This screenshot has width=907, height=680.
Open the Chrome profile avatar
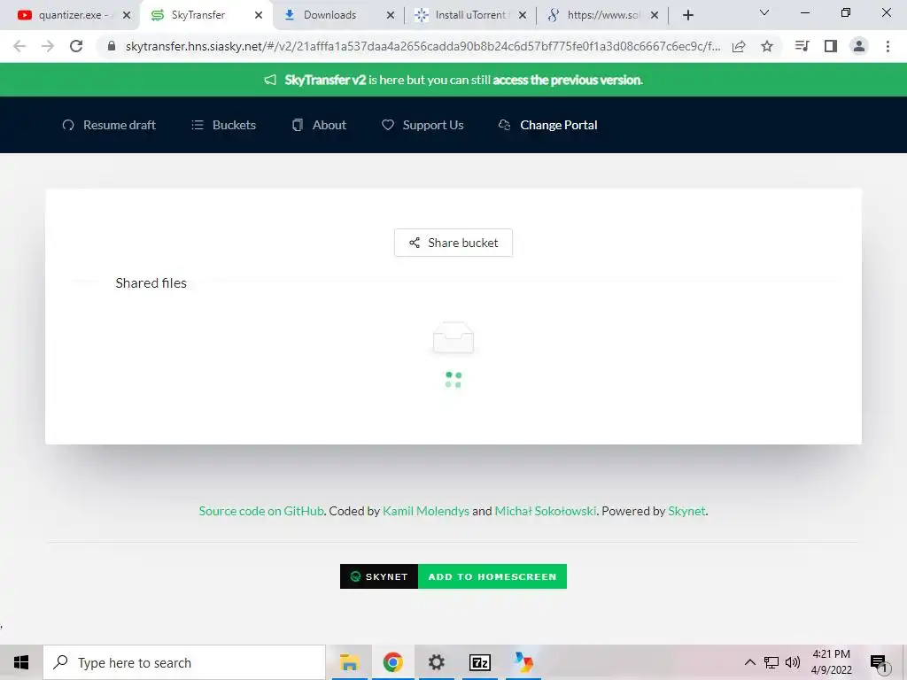(x=859, y=46)
